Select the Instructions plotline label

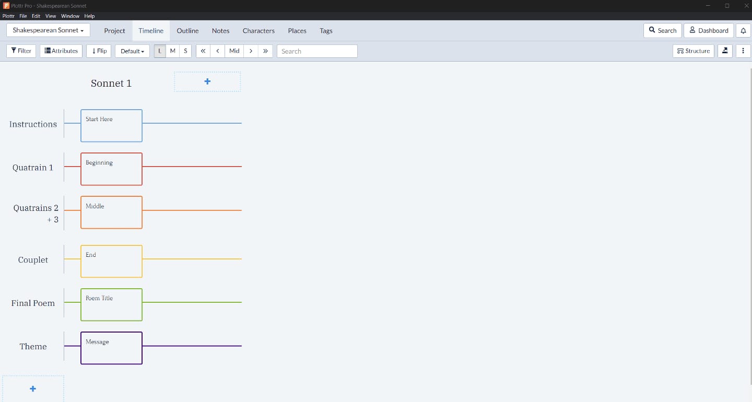tap(33, 124)
